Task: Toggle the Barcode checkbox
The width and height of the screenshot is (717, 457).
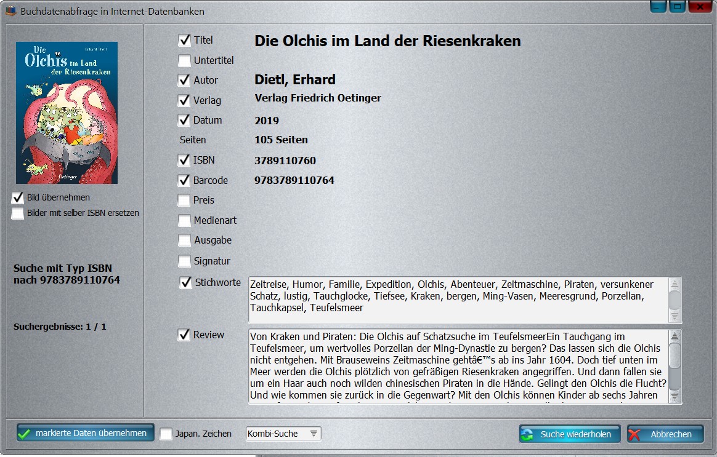Action: point(184,180)
